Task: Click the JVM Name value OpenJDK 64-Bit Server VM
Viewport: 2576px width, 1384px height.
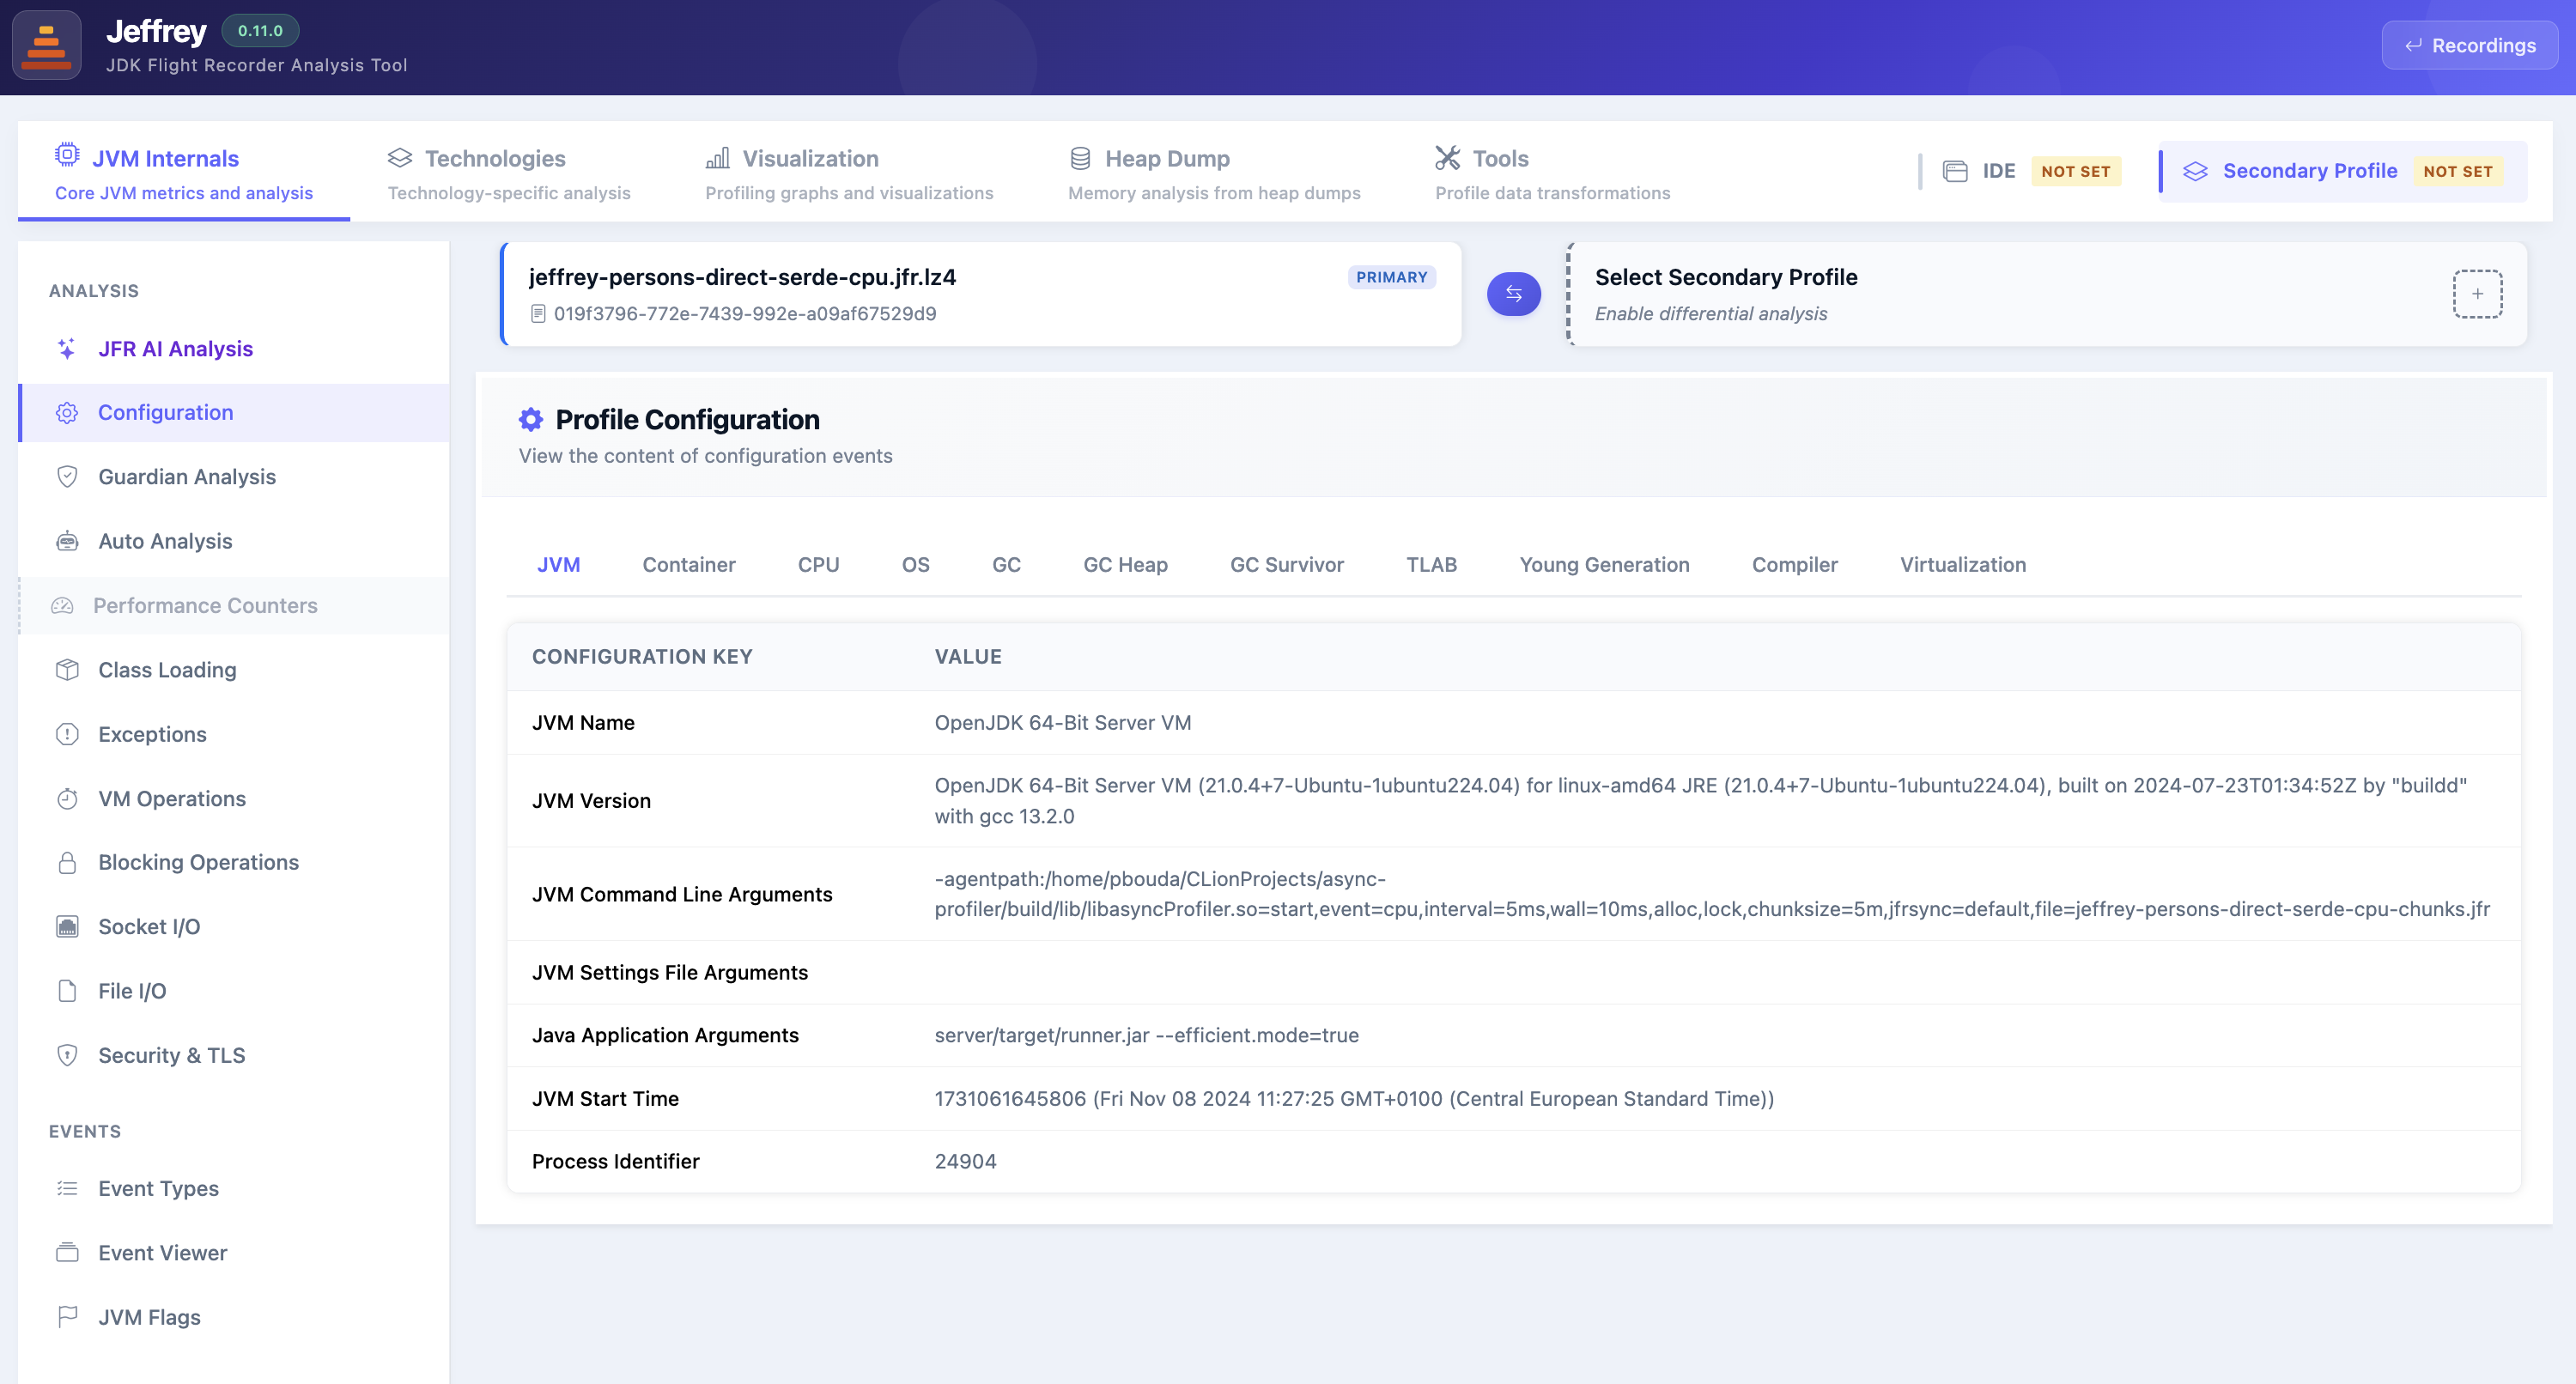Action: click(1062, 722)
